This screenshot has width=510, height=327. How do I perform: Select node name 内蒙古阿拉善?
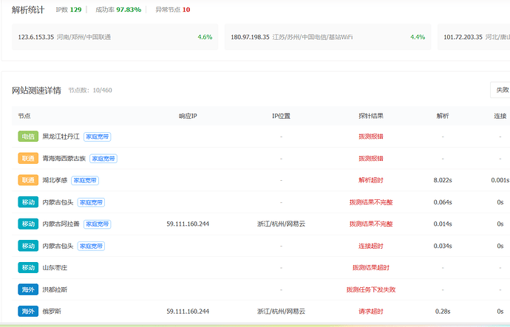(x=61, y=224)
